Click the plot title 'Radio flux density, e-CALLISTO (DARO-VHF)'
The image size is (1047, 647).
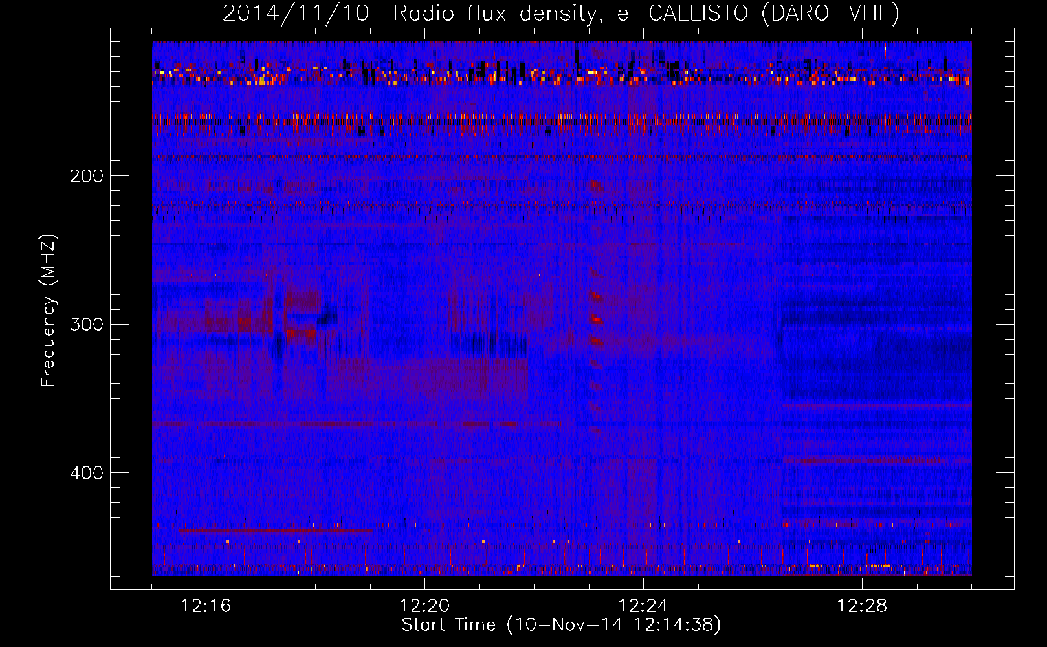tap(646, 13)
